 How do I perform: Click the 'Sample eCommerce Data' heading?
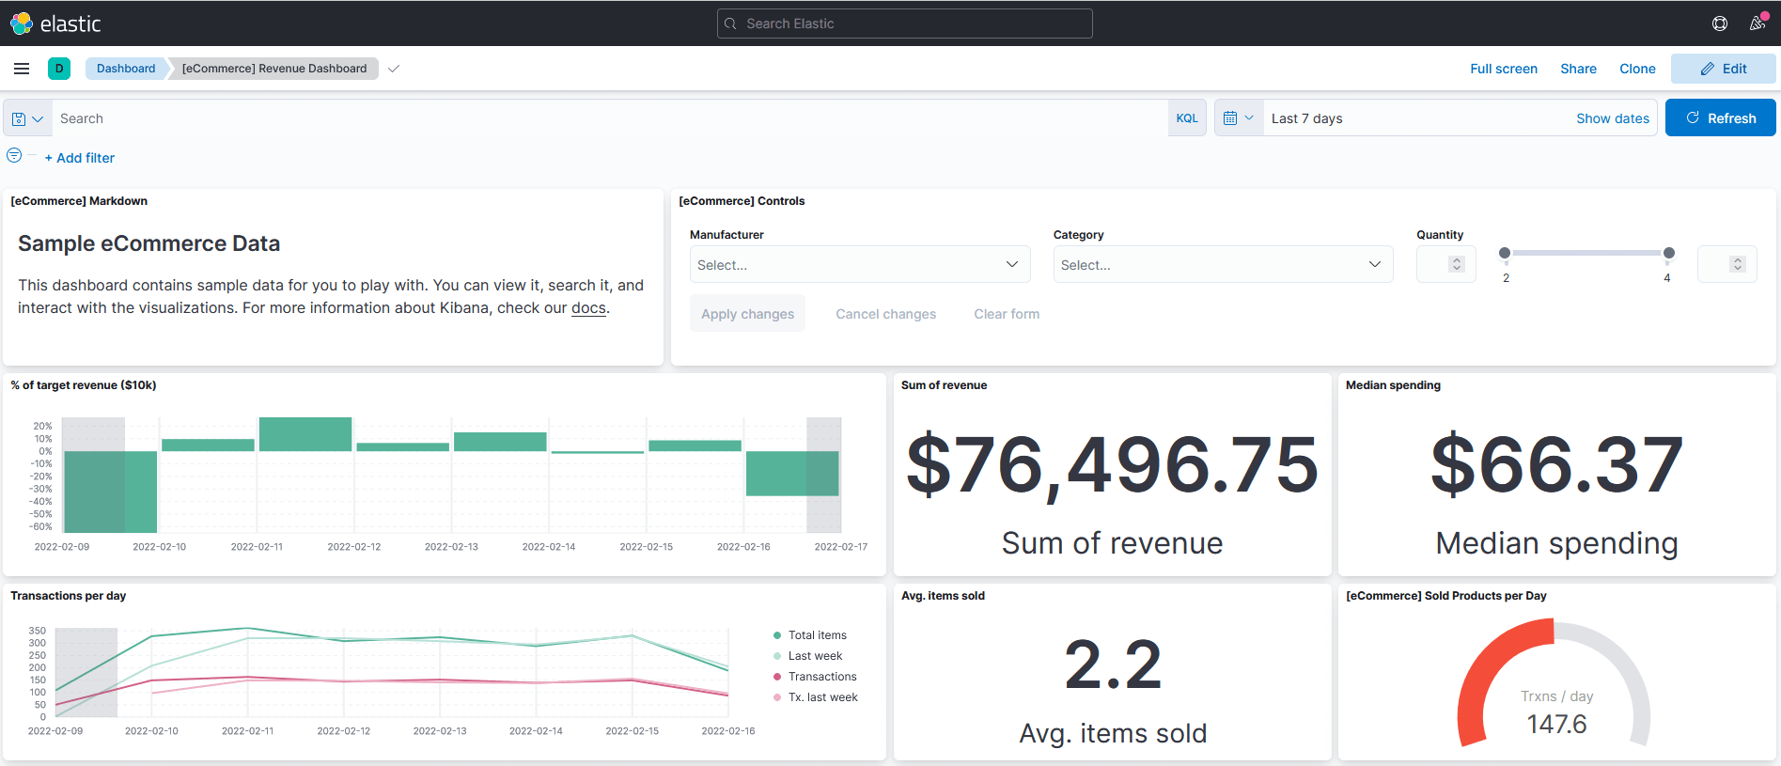148,243
